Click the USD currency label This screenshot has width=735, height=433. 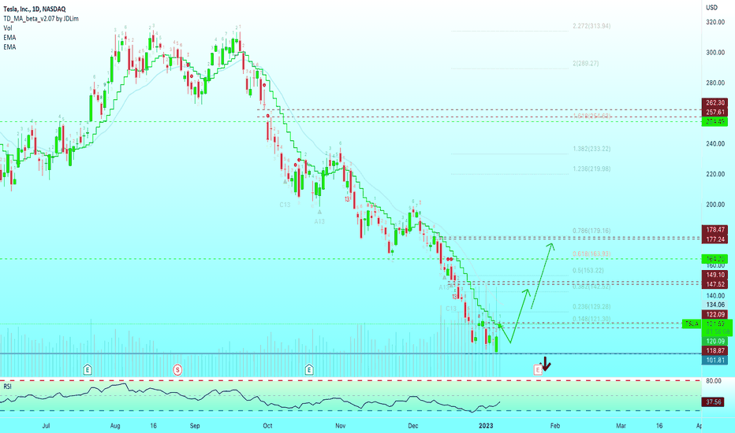(x=711, y=8)
